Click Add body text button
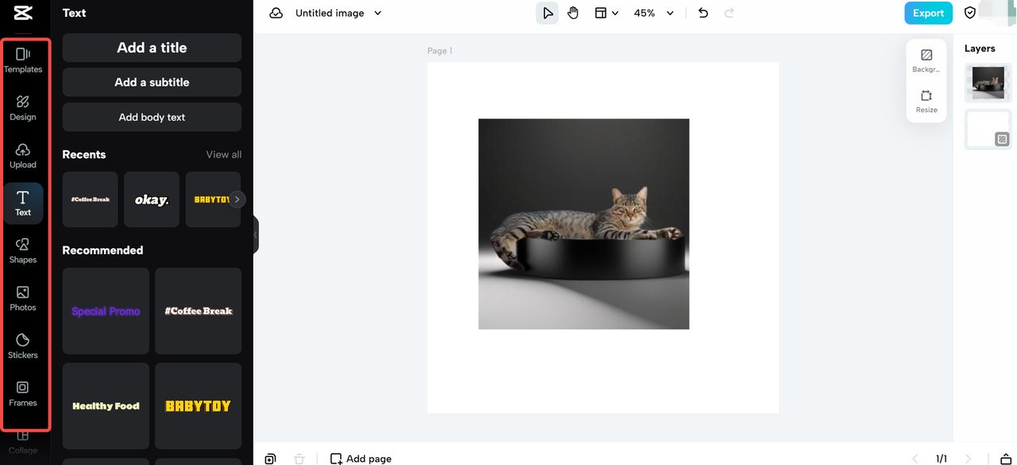This screenshot has width=1017, height=465. tap(152, 117)
